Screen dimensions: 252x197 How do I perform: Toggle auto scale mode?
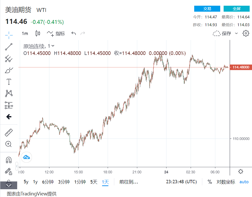(244, 182)
